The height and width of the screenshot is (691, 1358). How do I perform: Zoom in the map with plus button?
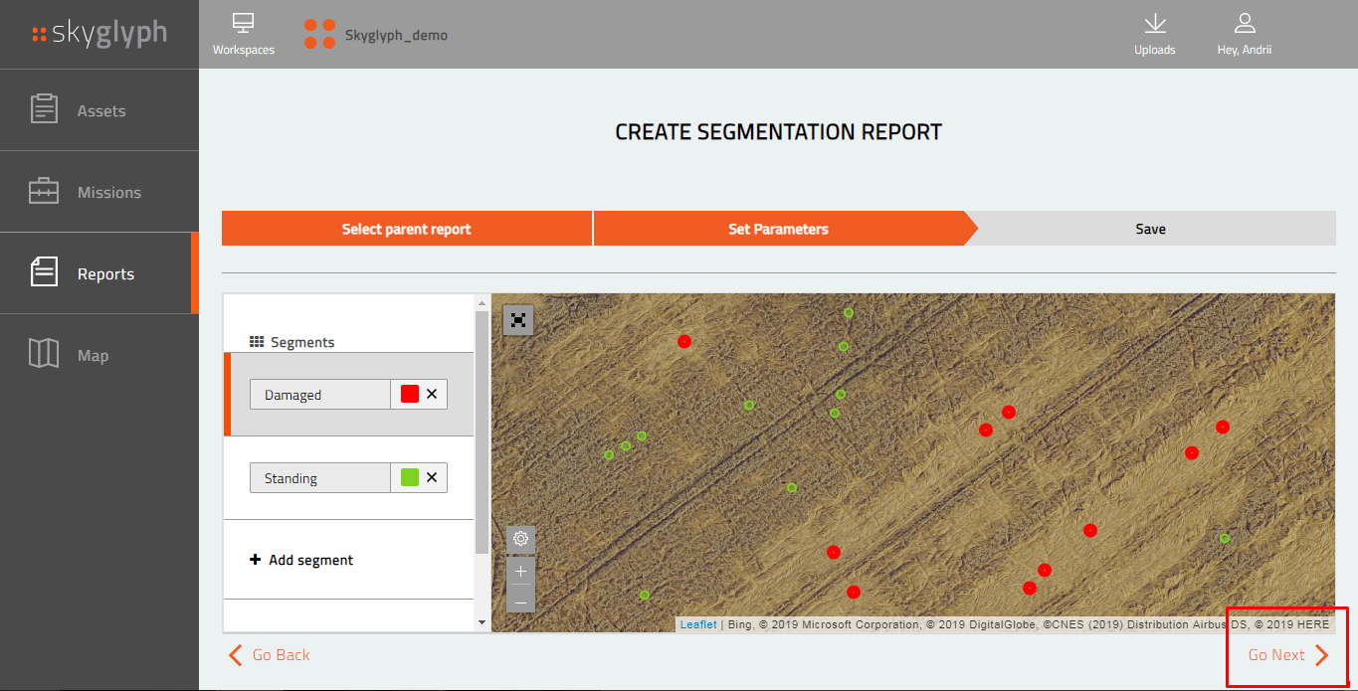point(520,571)
